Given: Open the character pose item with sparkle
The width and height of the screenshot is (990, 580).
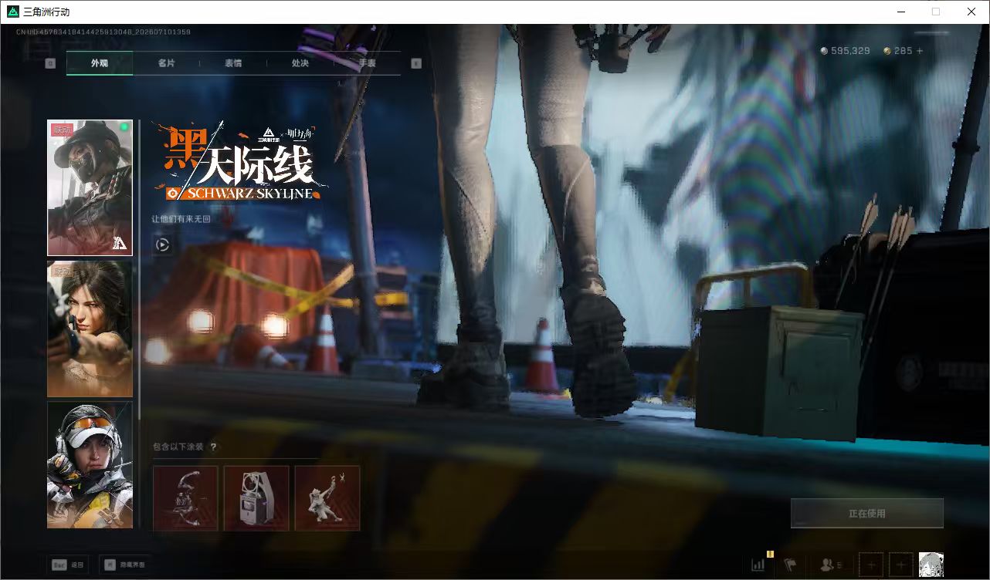Looking at the screenshot, I should [327, 498].
